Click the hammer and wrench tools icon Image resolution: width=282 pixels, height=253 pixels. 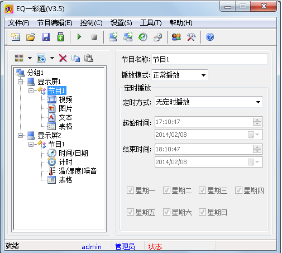pos(192,37)
